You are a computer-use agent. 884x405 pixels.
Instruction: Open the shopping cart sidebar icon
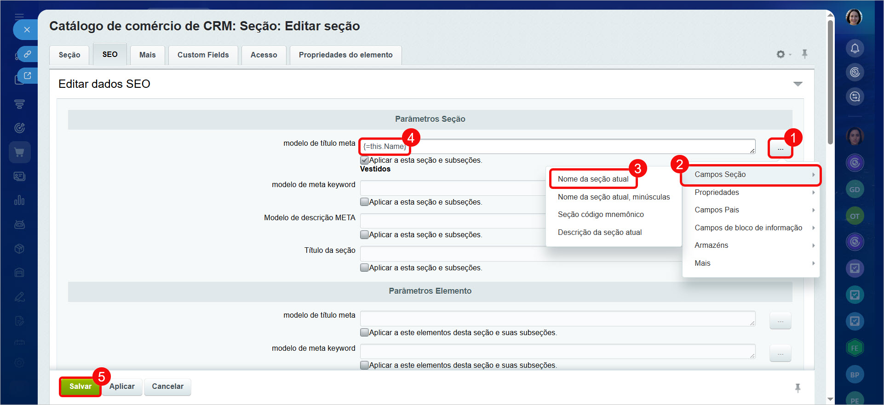click(19, 152)
